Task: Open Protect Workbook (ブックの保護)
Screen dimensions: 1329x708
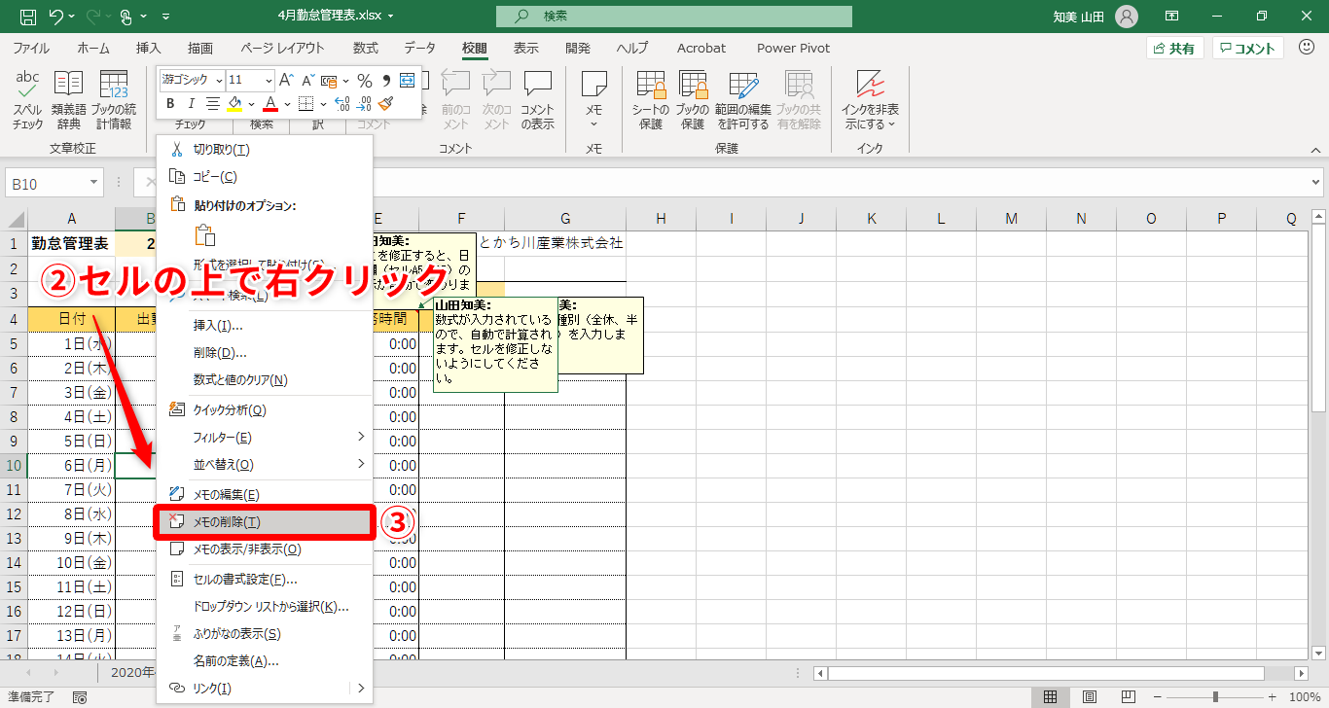Action: (693, 102)
